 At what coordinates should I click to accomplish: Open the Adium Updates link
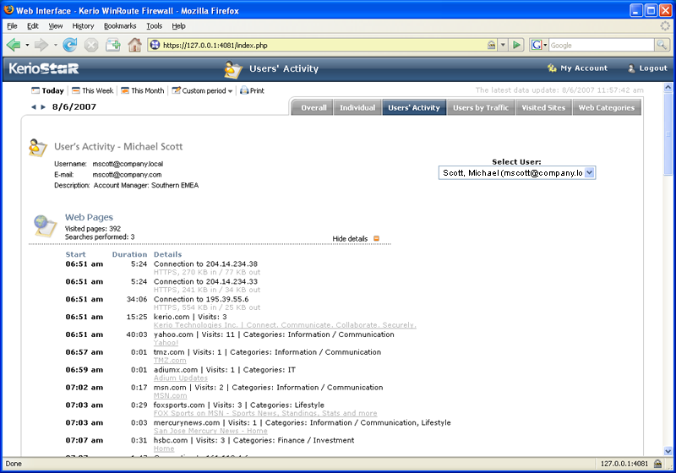tap(181, 378)
